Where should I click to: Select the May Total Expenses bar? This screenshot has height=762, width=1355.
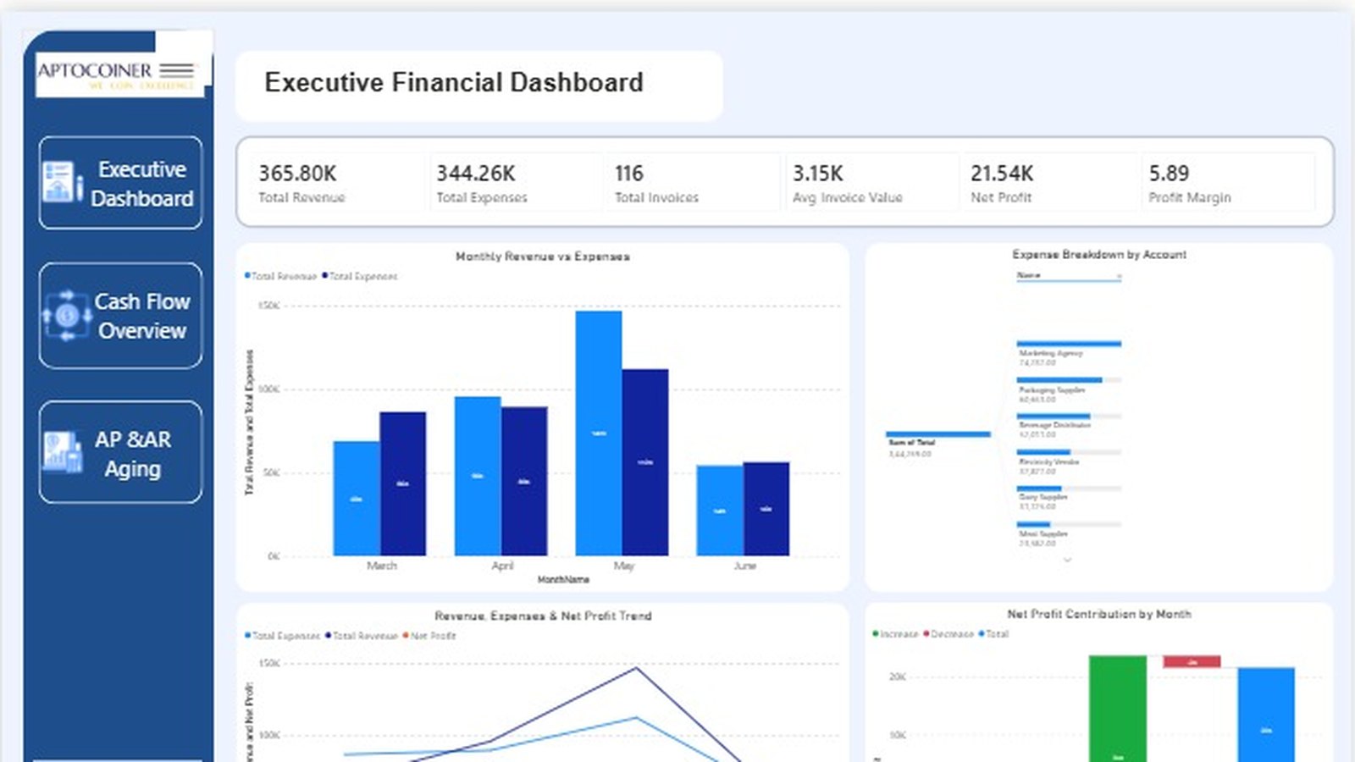tap(645, 462)
